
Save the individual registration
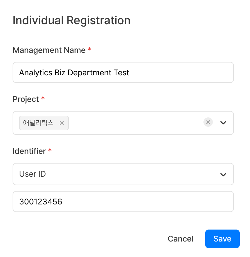pyautogui.click(x=222, y=239)
